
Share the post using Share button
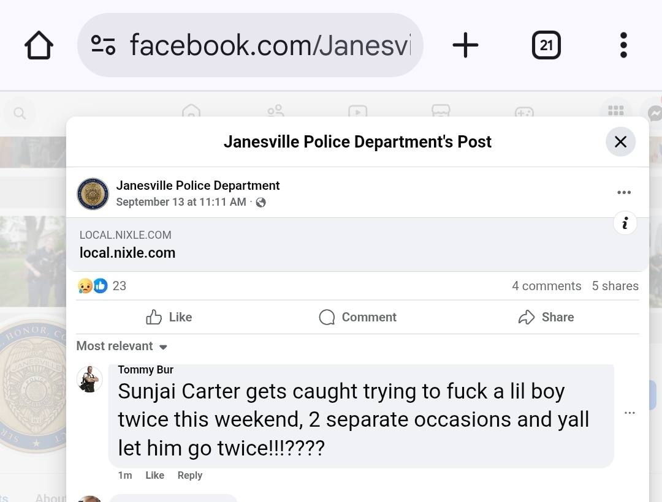[x=546, y=317]
